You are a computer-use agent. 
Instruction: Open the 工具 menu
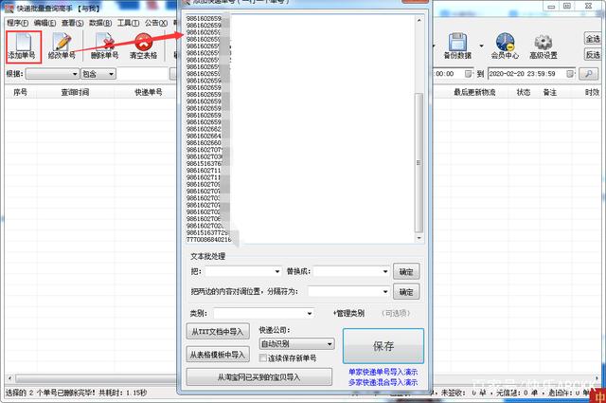pos(128,21)
